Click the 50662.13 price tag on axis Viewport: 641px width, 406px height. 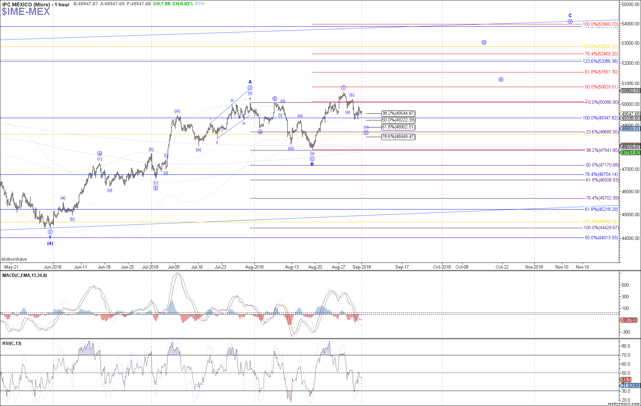[x=630, y=91]
